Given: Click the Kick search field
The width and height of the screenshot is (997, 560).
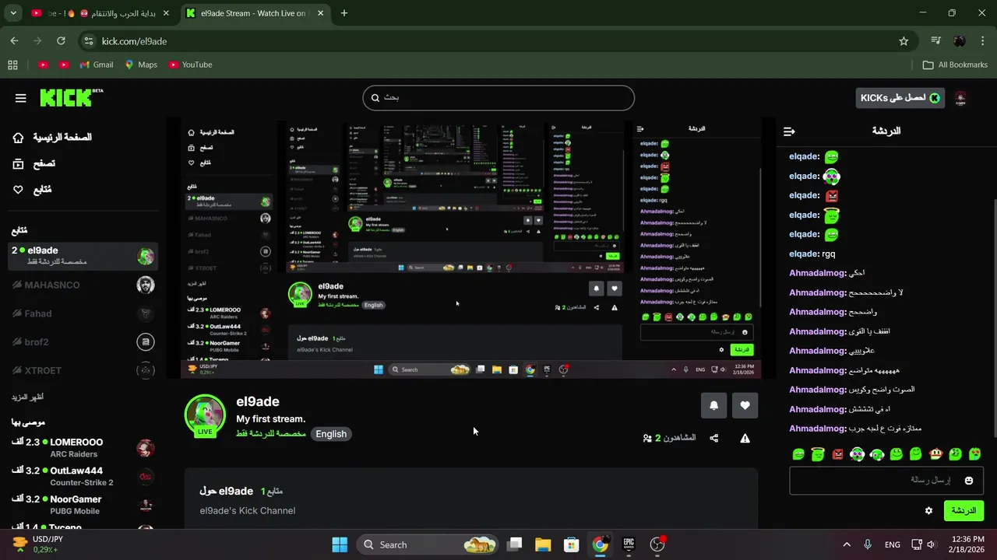Looking at the screenshot, I should tap(498, 98).
